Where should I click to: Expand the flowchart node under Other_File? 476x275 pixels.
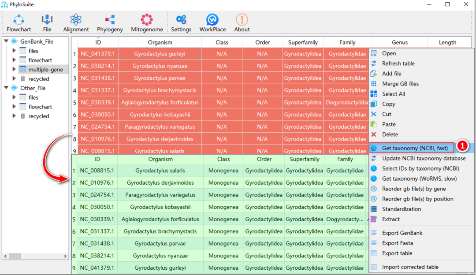(14, 107)
